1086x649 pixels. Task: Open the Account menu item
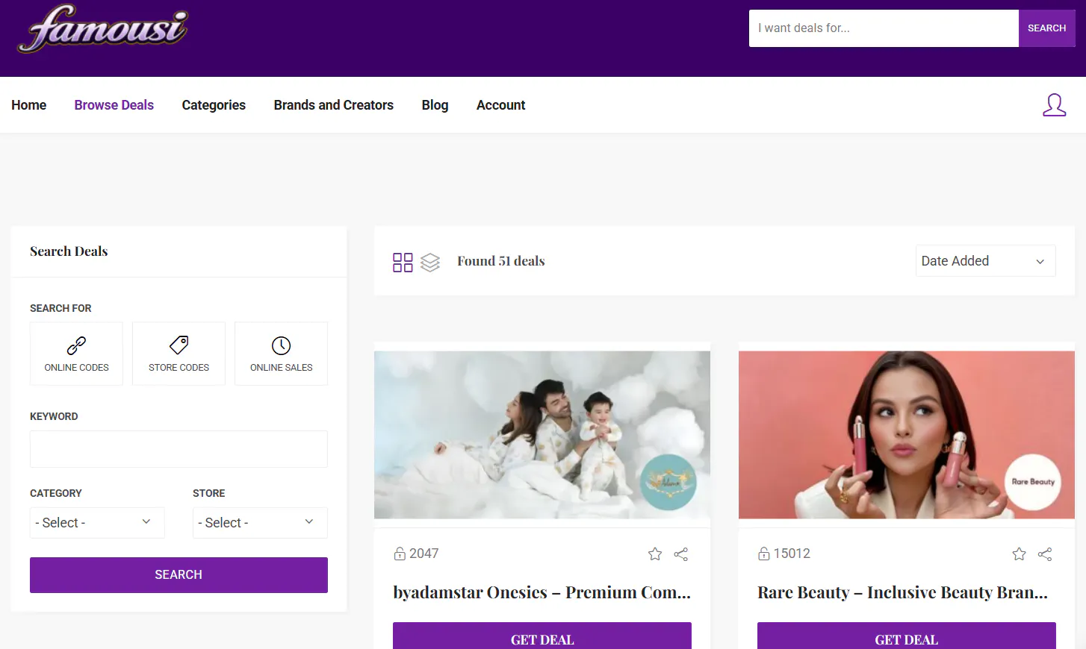(x=501, y=105)
